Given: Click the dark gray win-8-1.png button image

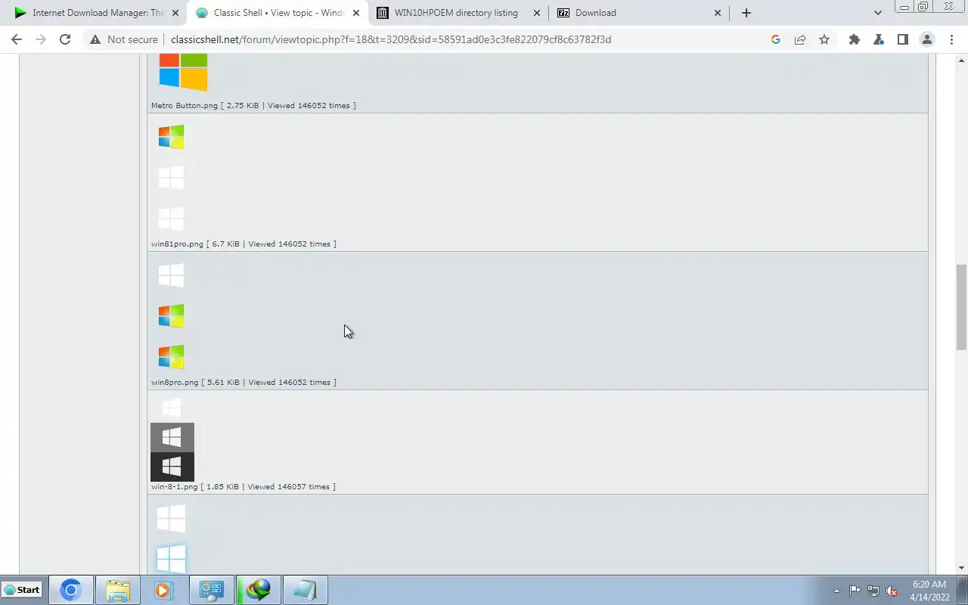Looking at the screenshot, I should pos(172,437).
